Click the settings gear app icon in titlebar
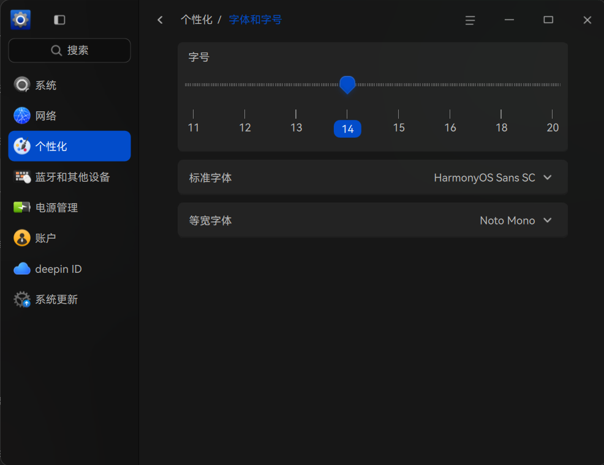 (x=20, y=20)
